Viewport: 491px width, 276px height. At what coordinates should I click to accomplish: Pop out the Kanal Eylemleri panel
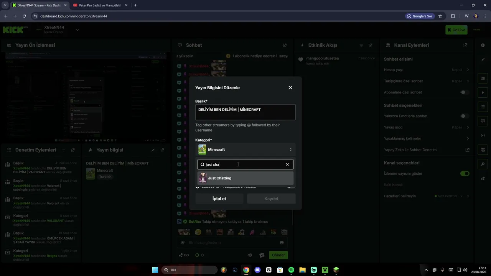[465, 45]
